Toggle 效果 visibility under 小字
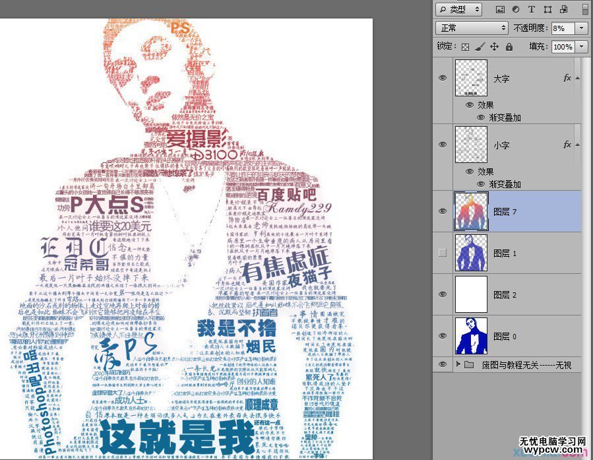593x460 pixels. click(x=470, y=172)
